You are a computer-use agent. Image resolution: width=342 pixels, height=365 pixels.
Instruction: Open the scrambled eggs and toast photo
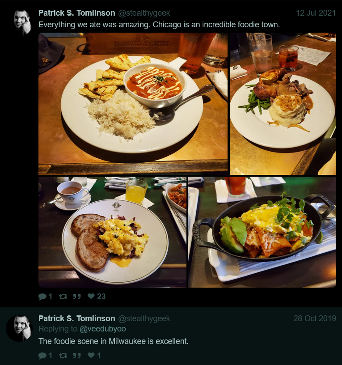coord(112,232)
